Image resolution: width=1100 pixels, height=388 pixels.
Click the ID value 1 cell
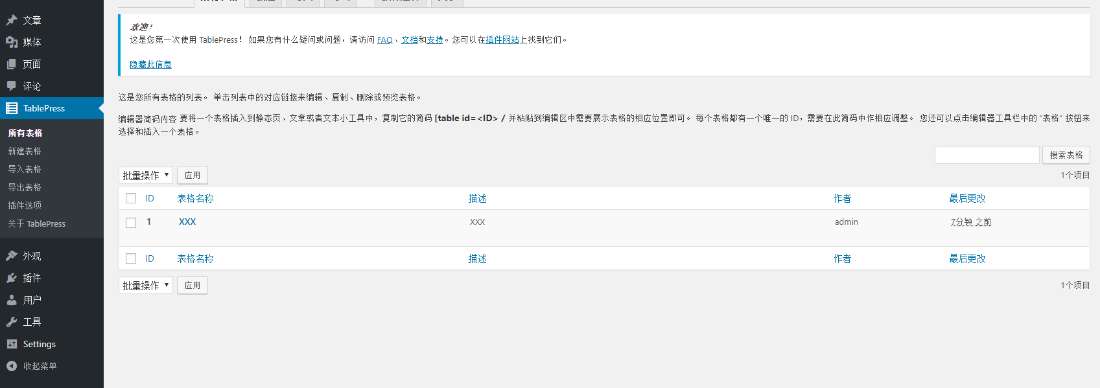(148, 222)
